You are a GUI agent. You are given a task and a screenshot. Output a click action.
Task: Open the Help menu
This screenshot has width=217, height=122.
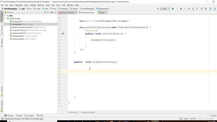coord(77,5)
